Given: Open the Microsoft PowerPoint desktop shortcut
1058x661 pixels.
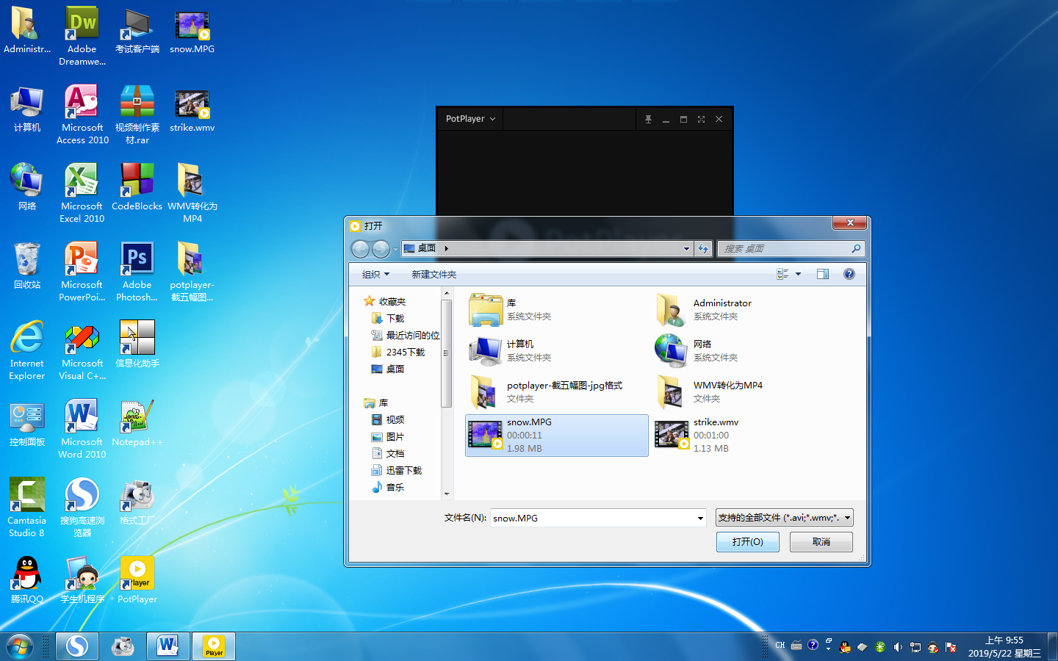Looking at the screenshot, I should click(x=82, y=272).
